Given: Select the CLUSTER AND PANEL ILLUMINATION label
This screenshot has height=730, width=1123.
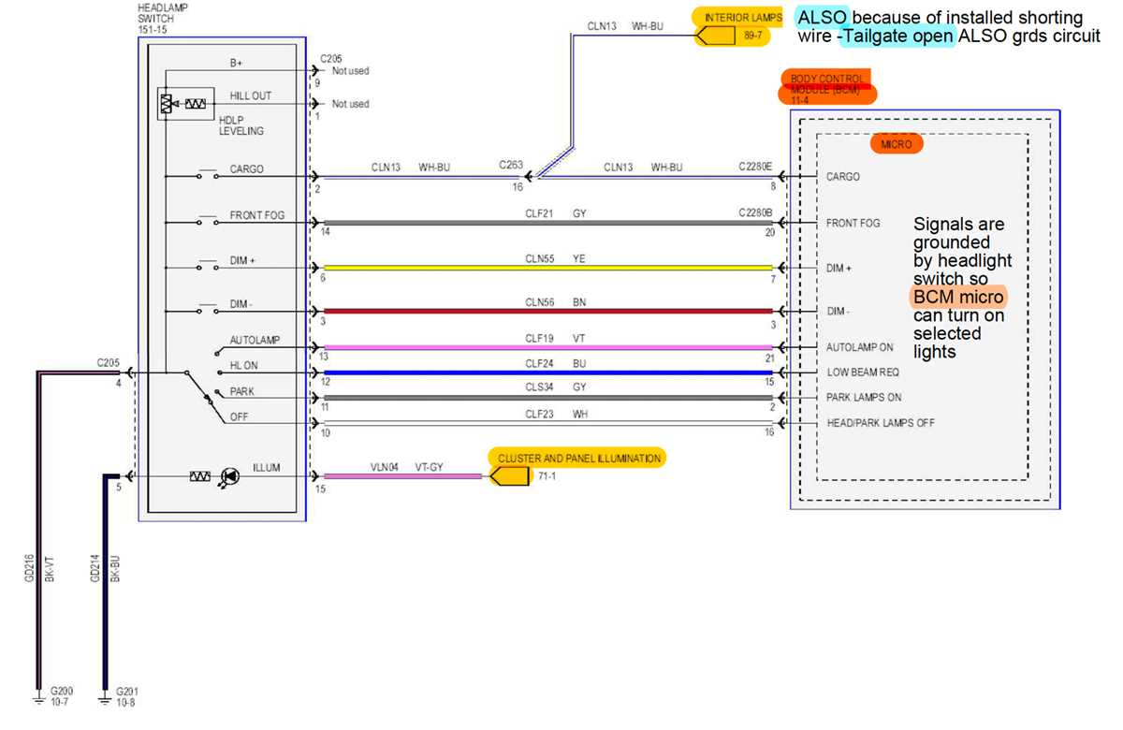Looking at the screenshot, I should click(x=579, y=458).
